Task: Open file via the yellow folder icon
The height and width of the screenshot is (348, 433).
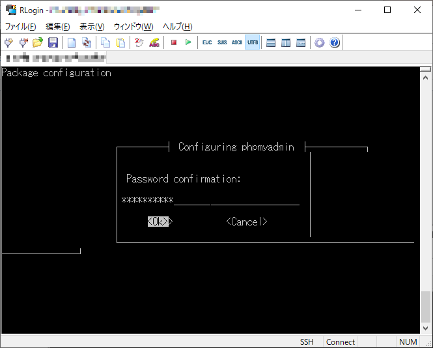Action: pyautogui.click(x=38, y=42)
